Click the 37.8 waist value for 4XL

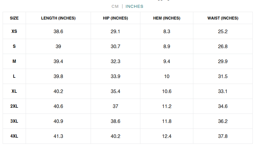(x=223, y=136)
